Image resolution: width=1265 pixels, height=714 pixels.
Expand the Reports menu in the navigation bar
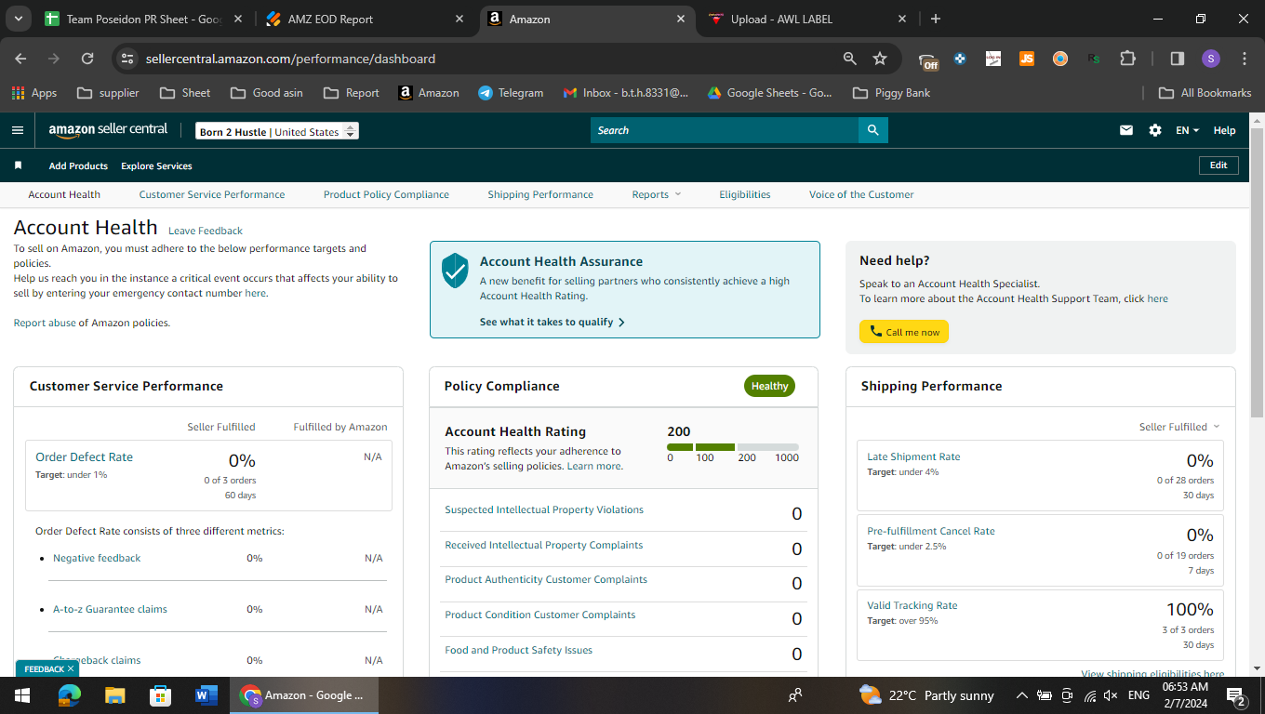tap(657, 194)
